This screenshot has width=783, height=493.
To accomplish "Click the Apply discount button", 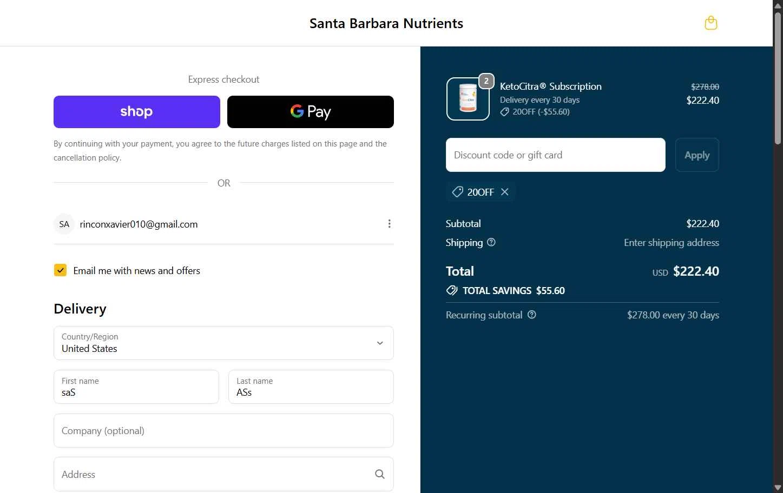I will point(697,155).
